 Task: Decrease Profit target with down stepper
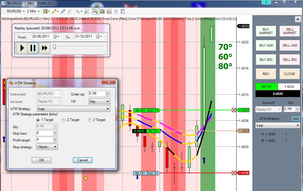(x=55, y=141)
